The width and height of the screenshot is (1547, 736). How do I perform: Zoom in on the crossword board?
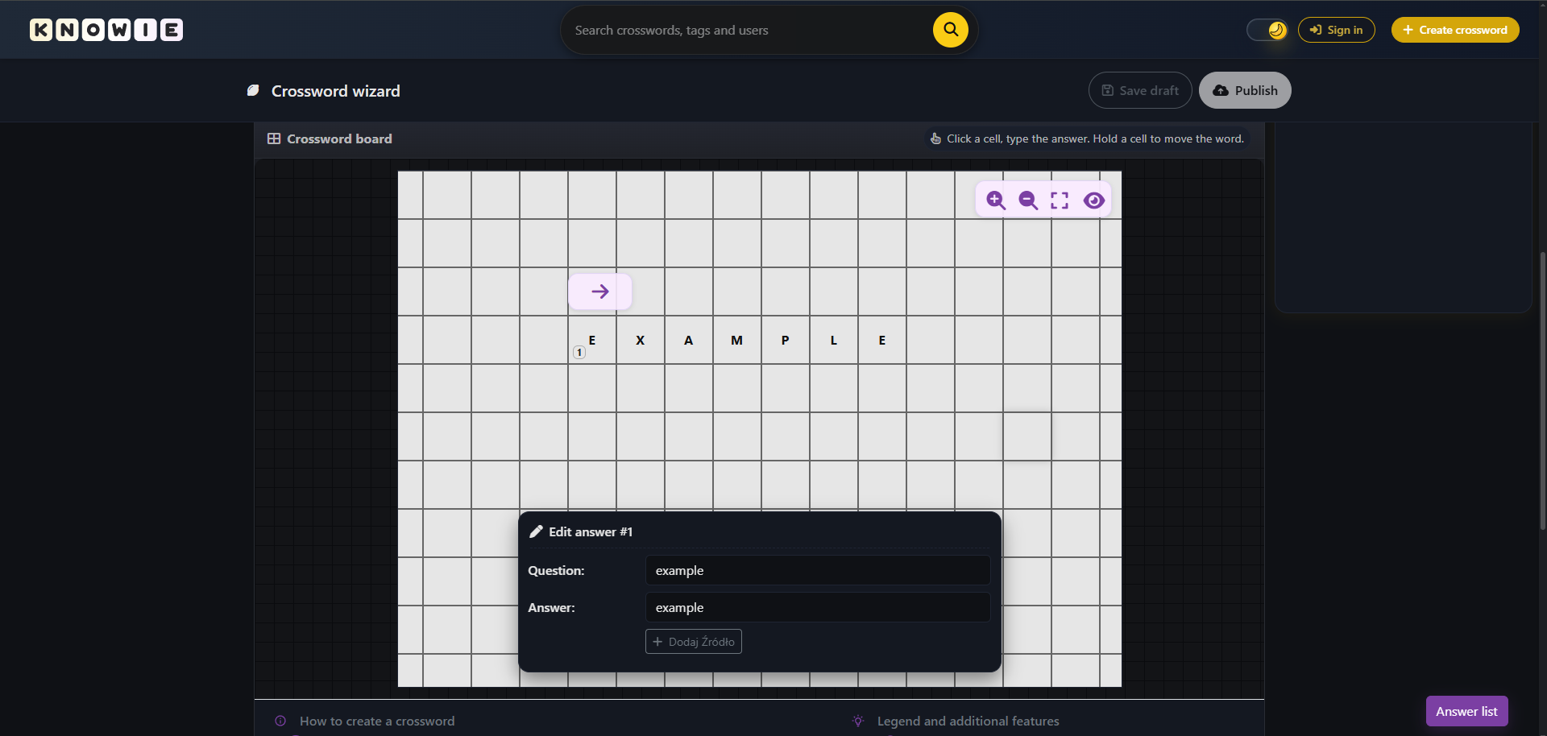tap(996, 200)
